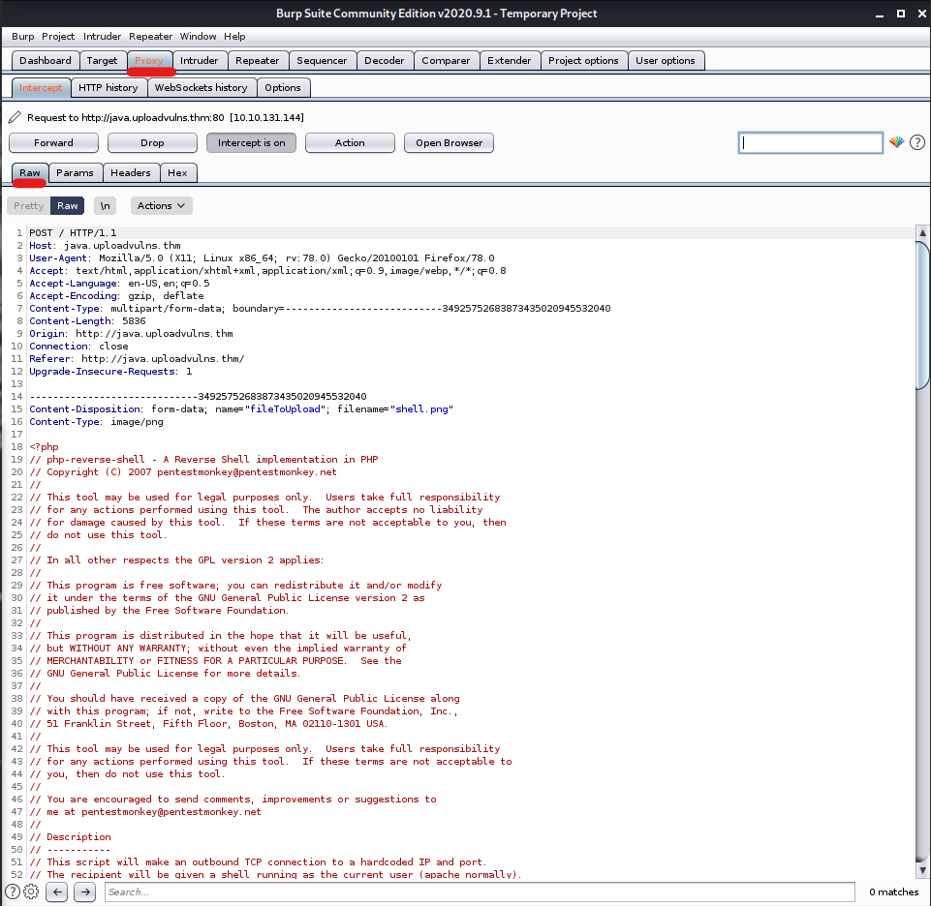Open the Extender tab

click(510, 61)
